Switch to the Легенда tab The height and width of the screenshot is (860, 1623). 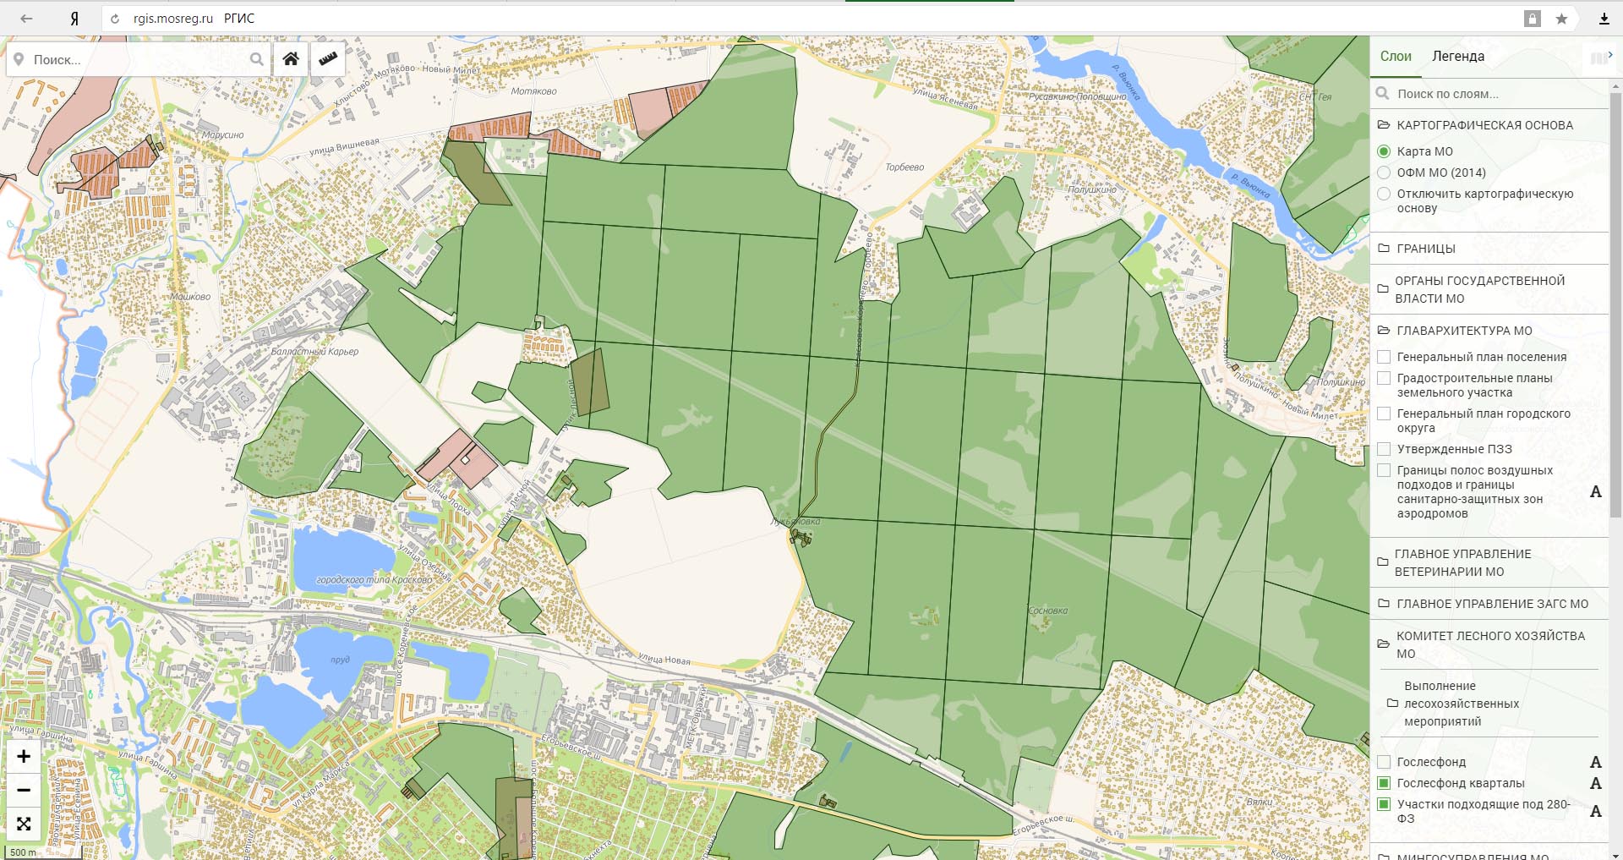1457,57
